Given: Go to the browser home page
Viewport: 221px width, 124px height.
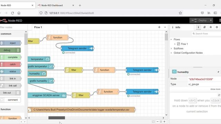Looking at the screenshot, I should (x=19, y=13).
